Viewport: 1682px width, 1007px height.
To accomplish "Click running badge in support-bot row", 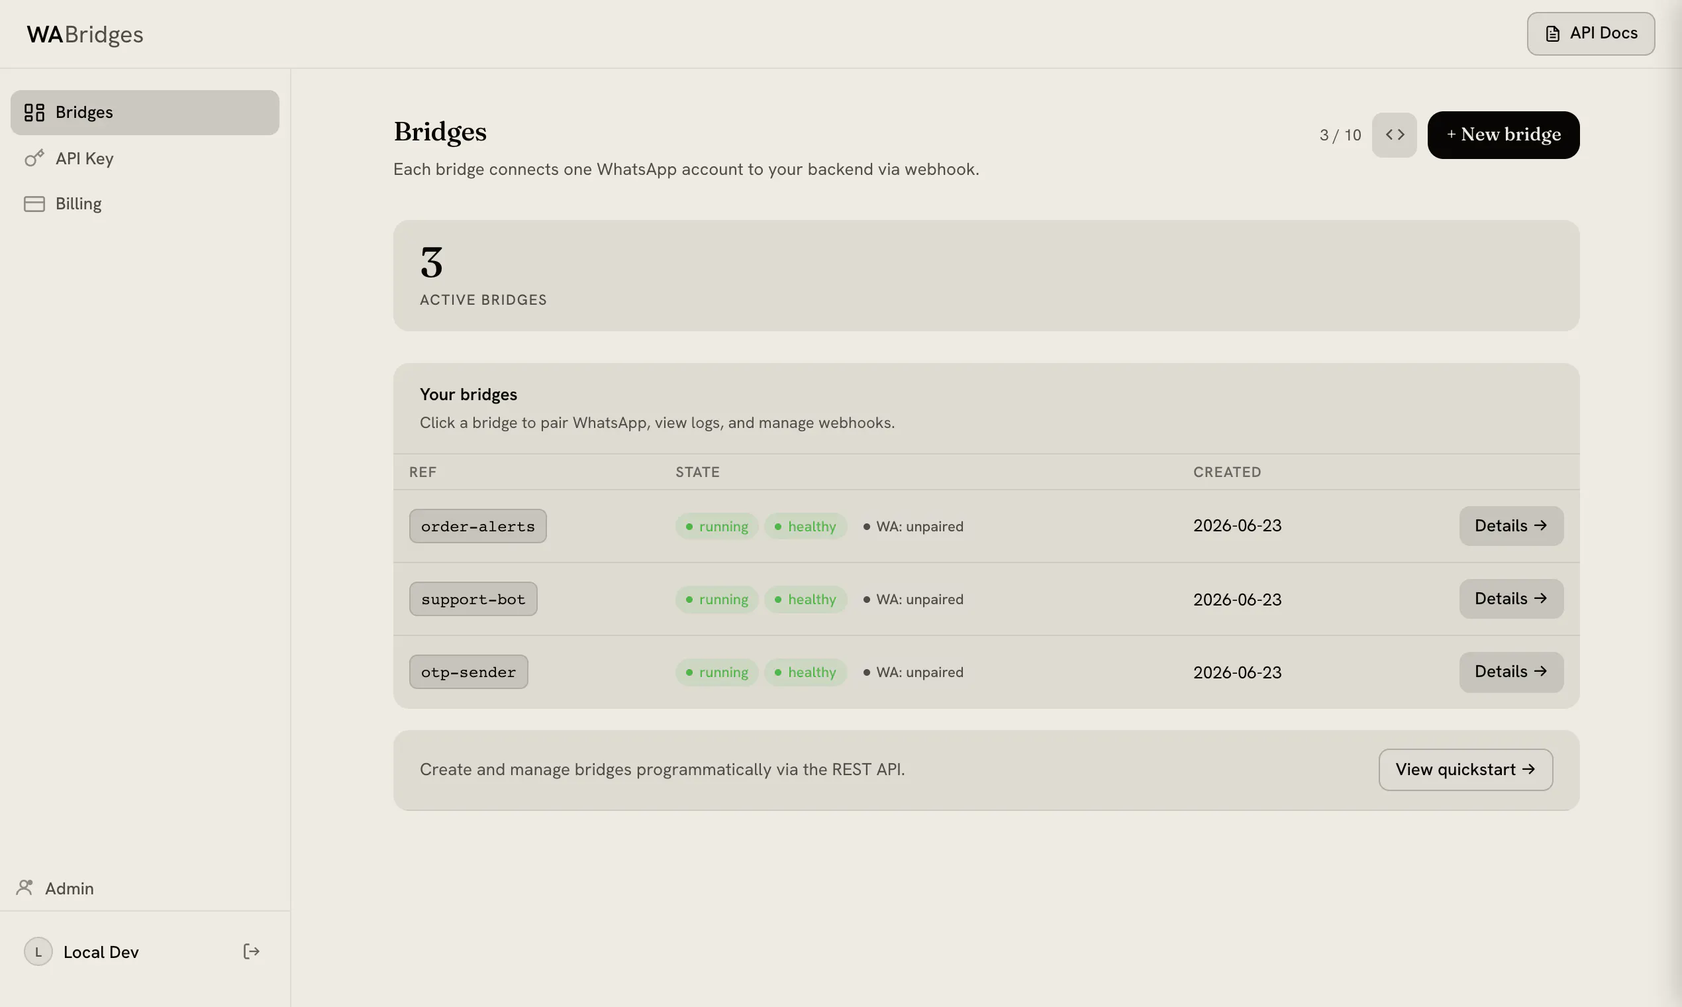I will [717, 599].
